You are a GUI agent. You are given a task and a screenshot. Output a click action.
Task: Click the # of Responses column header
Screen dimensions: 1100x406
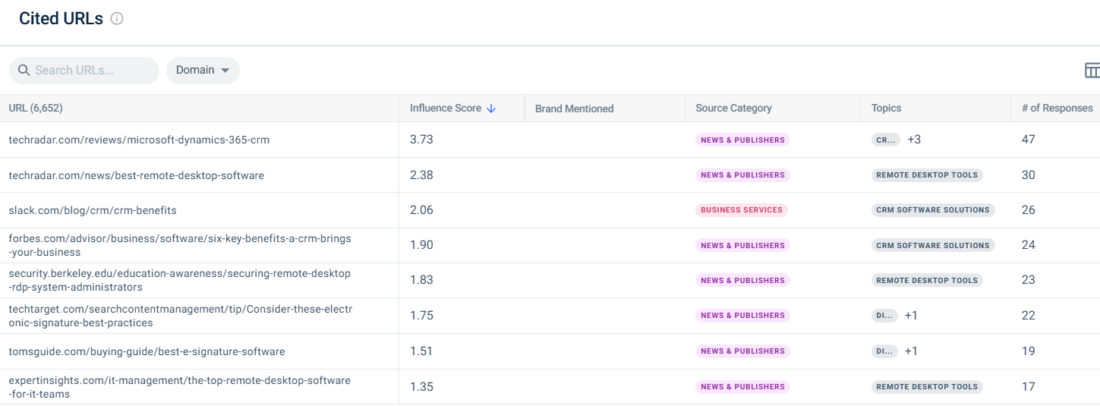point(1057,108)
